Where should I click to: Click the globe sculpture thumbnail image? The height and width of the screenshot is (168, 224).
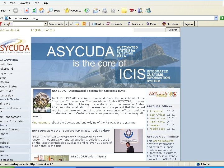pos(42,101)
